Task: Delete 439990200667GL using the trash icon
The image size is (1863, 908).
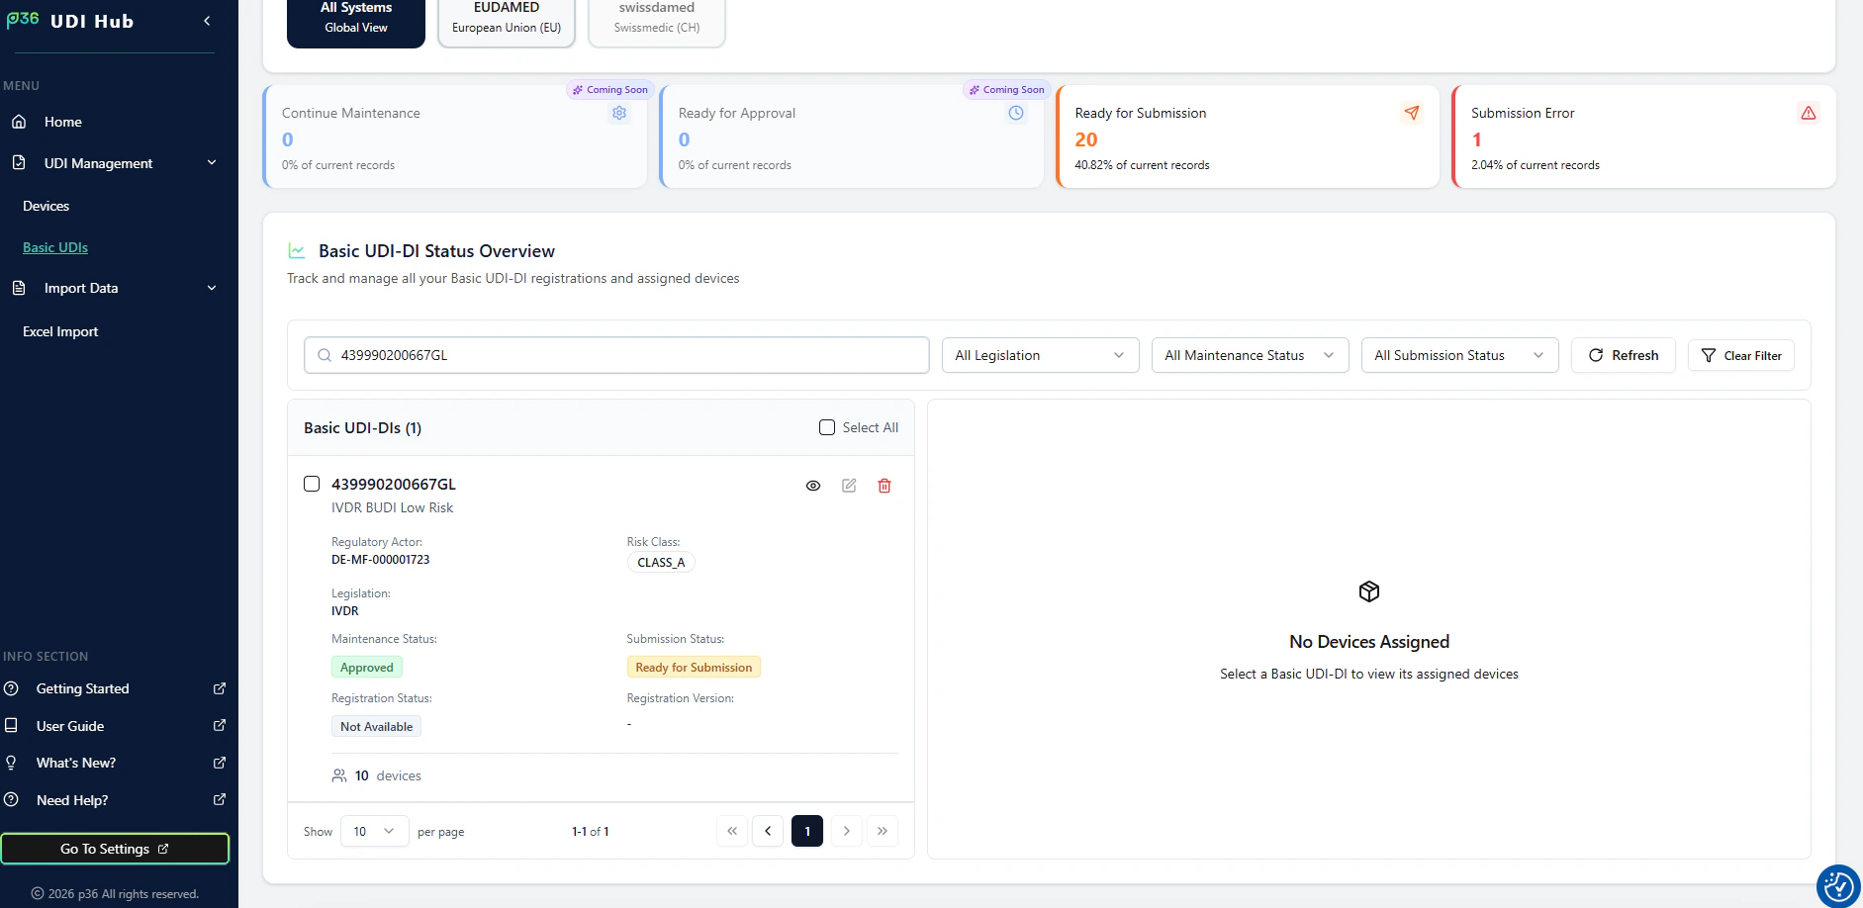Action: [x=885, y=486]
